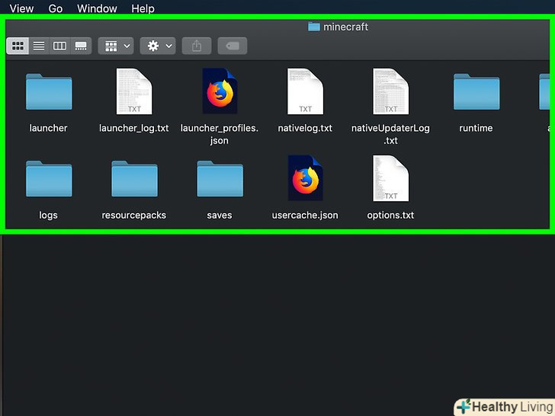Click the minecraft window title text
Image resolution: width=555 pixels, height=416 pixels.
tap(346, 27)
